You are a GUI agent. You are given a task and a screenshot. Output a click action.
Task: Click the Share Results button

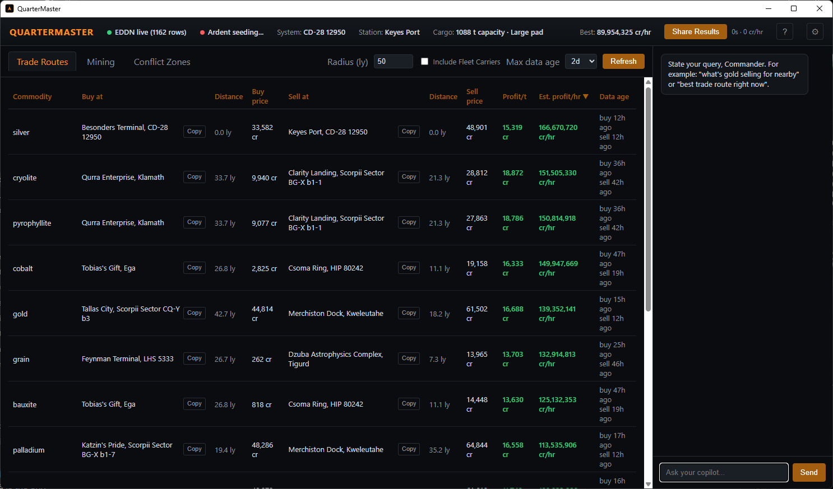[696, 31]
